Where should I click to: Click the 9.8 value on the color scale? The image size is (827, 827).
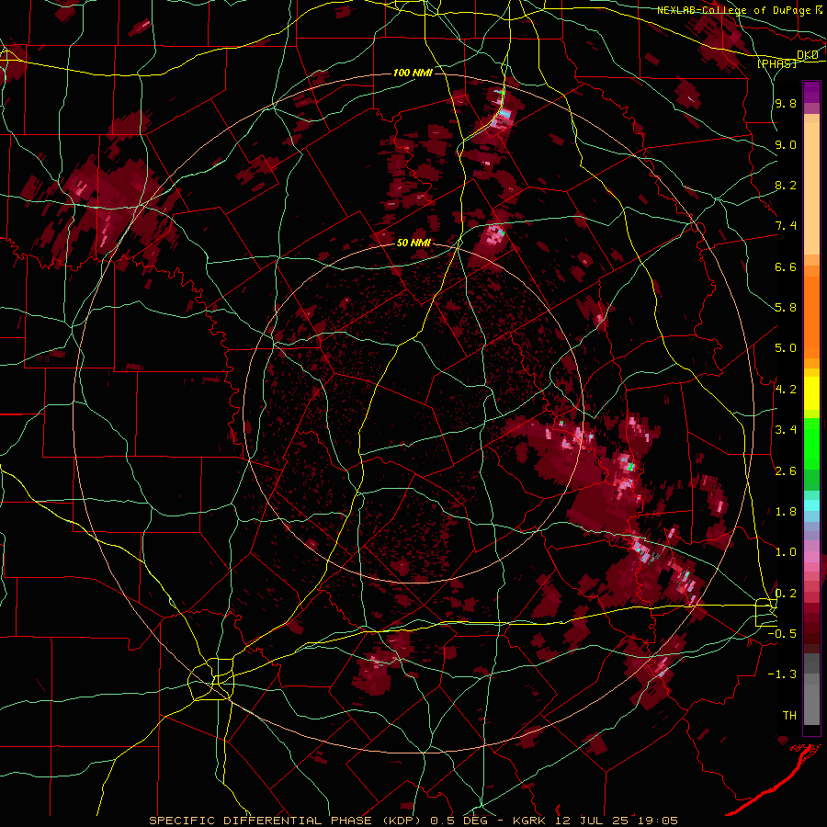pos(786,104)
